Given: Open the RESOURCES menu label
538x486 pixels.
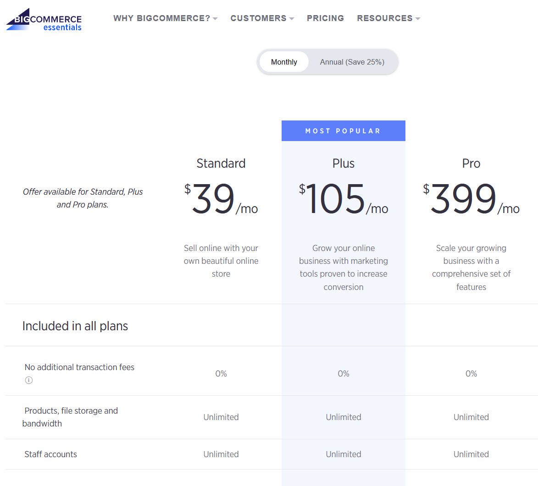Looking at the screenshot, I should [x=385, y=18].
